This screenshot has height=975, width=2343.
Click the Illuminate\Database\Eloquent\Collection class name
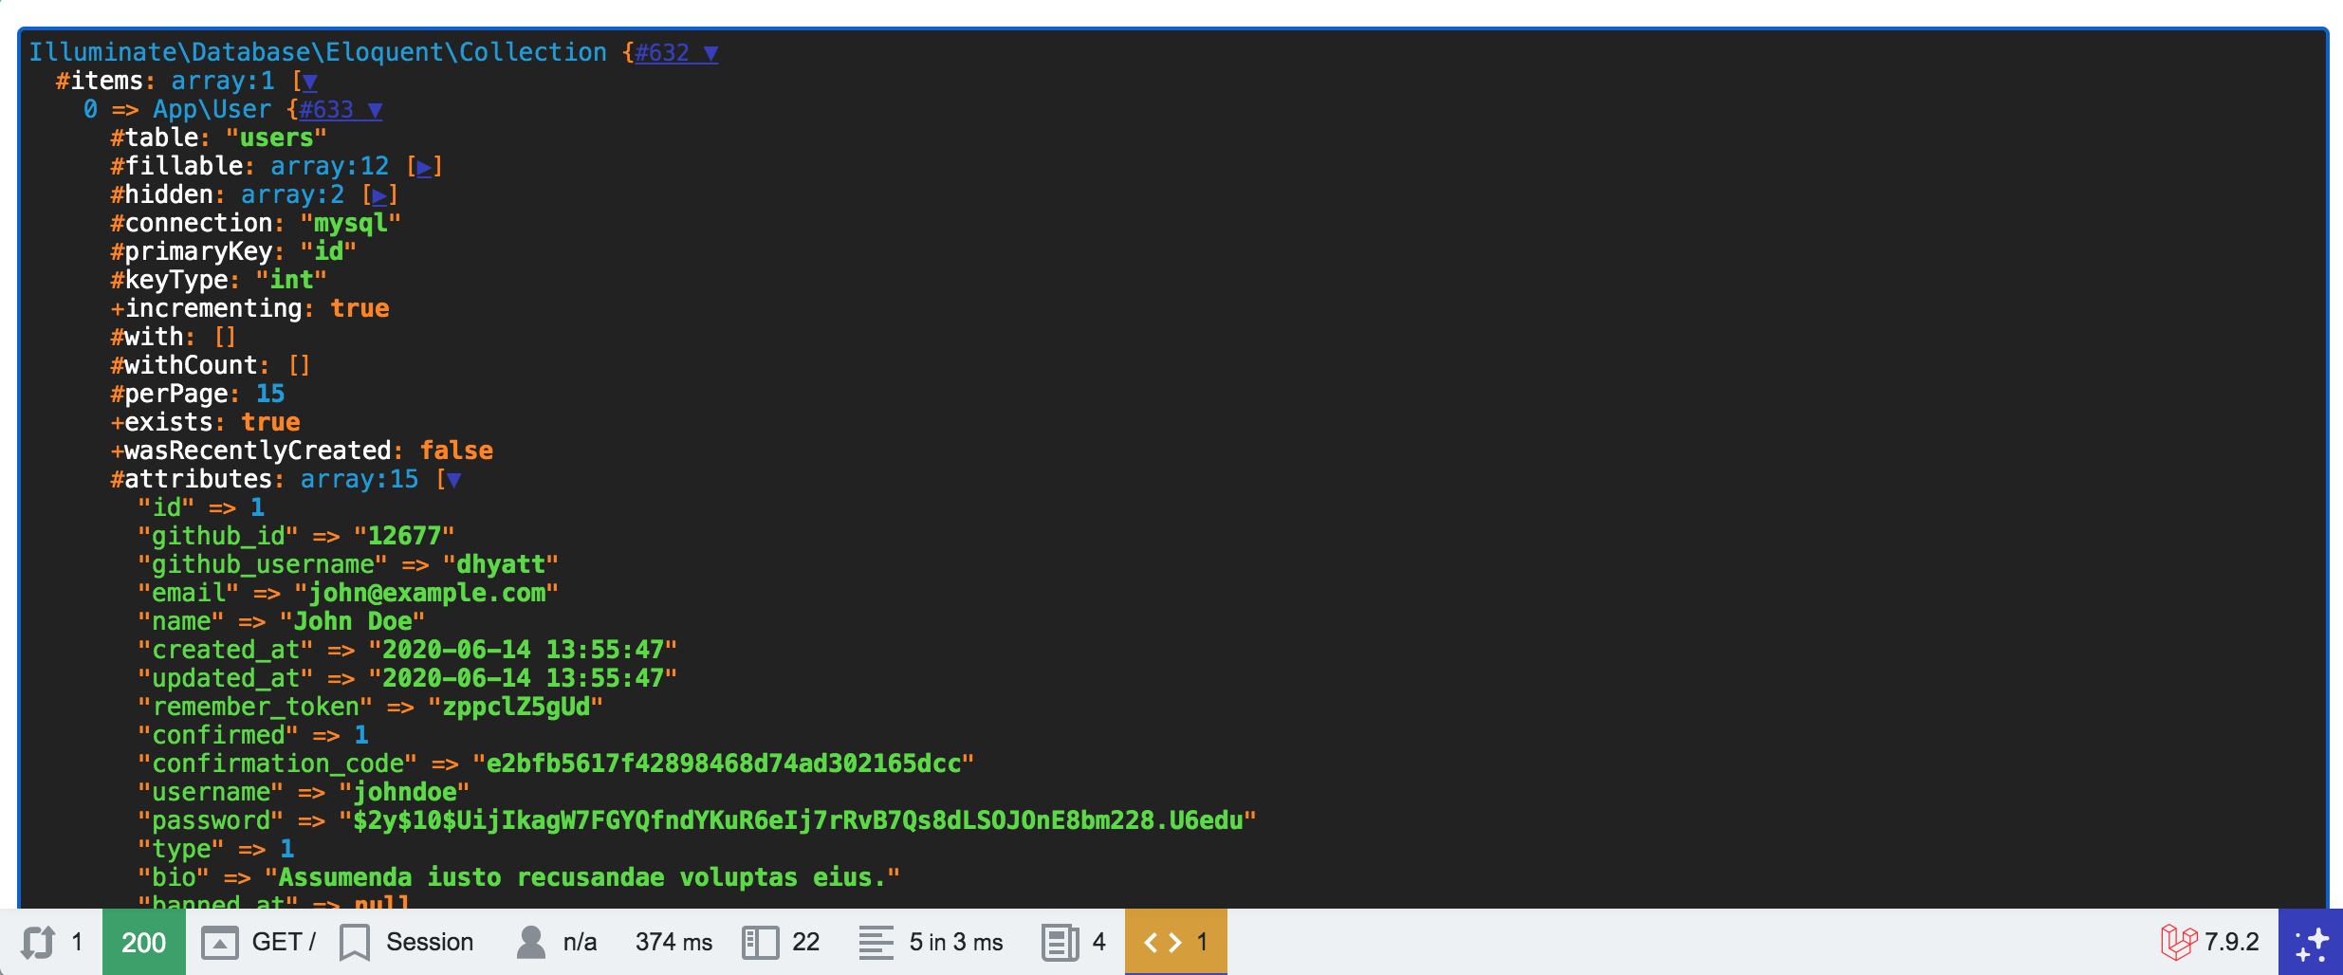point(318,53)
